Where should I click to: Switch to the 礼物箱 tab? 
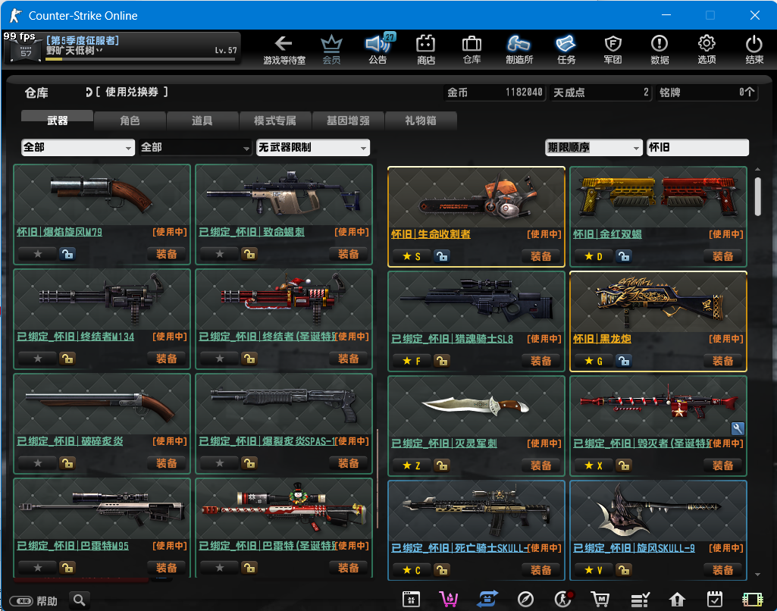click(x=420, y=121)
